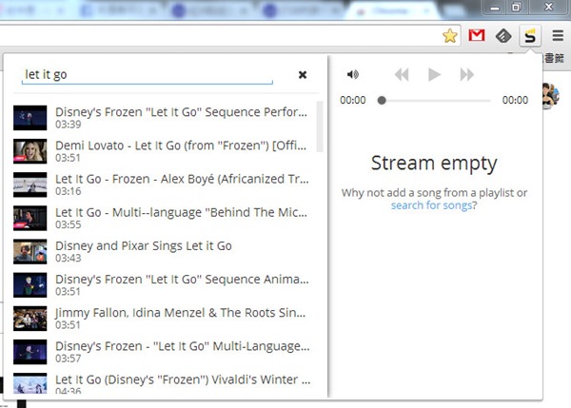Select Disney and Pixar Sings Let it Go
Viewport: 571px width, 408px height.
click(x=164, y=251)
